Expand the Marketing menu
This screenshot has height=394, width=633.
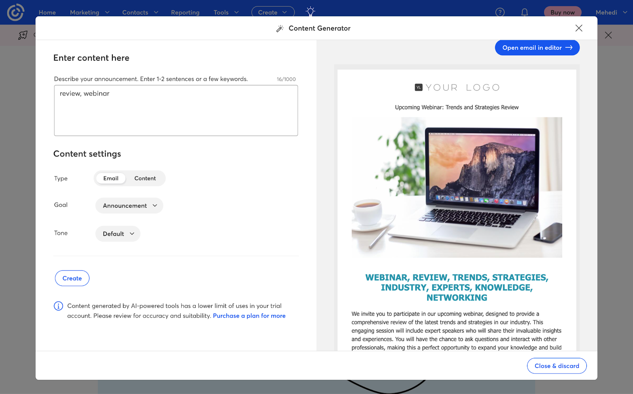point(89,12)
